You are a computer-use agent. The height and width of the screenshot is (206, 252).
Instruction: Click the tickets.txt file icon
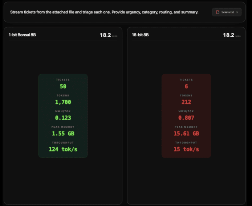coord(218,12)
